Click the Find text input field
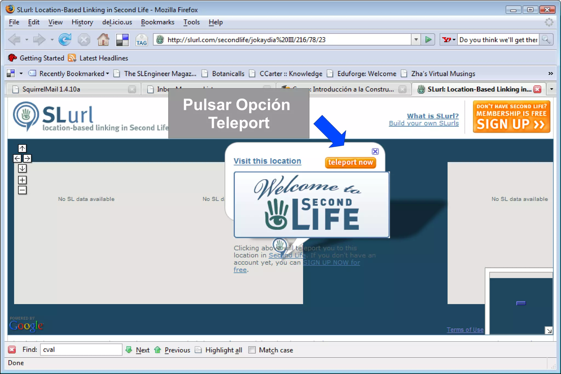Viewport: 561px width, 374px height. [x=81, y=350]
